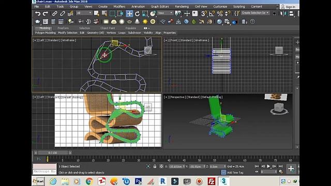
Task: Go to the start frame button
Action: click(257, 166)
